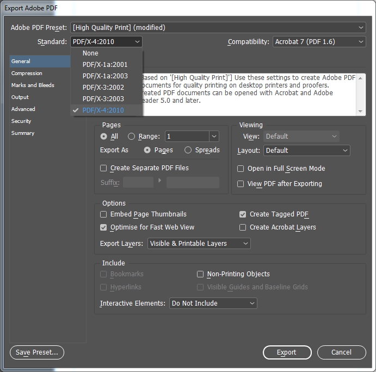This screenshot has width=376, height=372.
Task: Uncheck Create Tagged PDF option
Action: coord(243,214)
